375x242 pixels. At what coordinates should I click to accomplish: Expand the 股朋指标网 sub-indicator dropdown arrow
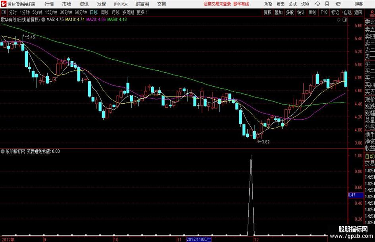[x=3, y=151]
